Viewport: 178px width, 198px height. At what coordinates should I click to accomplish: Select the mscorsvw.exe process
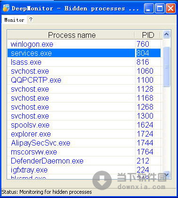point(85,152)
